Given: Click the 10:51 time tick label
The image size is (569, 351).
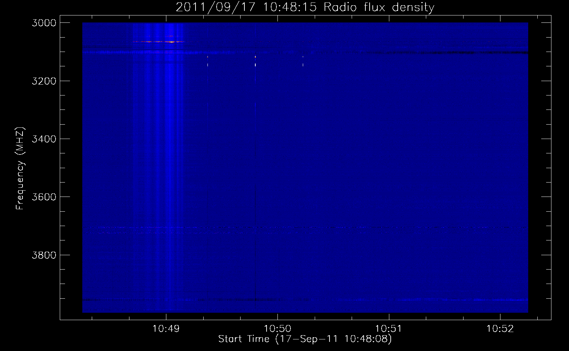Looking at the screenshot, I should pos(389,329).
